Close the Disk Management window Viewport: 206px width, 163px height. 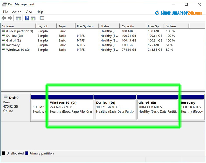click(x=199, y=4)
